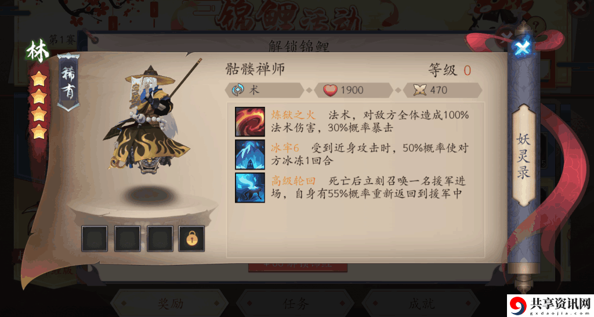
Task: Click the heart HP 1900 stat badge
Action: tap(353, 90)
